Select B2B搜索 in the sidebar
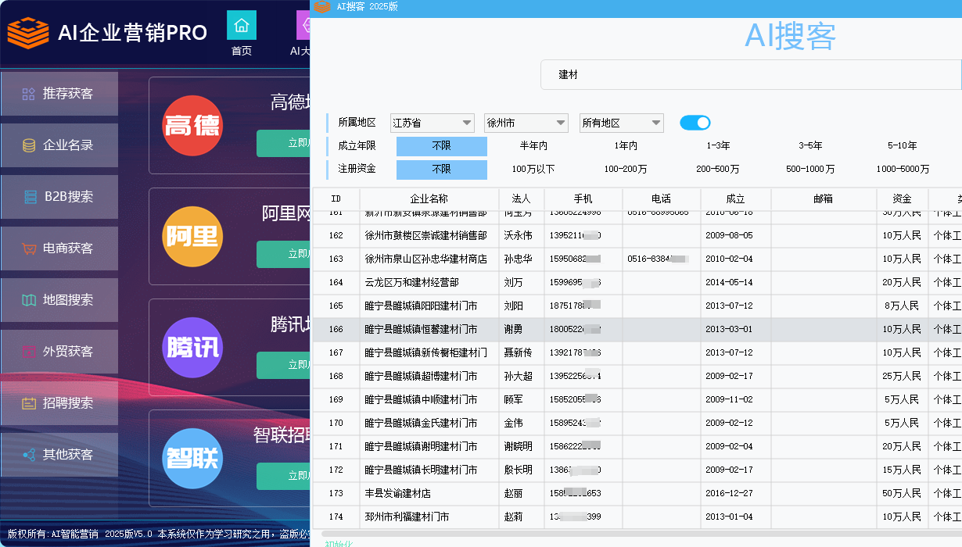This screenshot has height=547, width=962. click(59, 197)
